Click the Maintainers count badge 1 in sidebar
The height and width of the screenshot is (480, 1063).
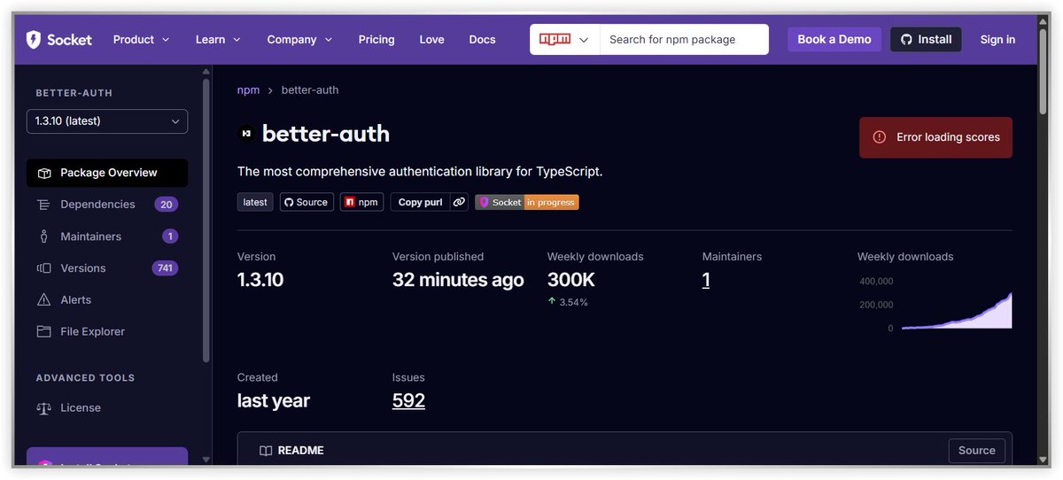tap(170, 236)
